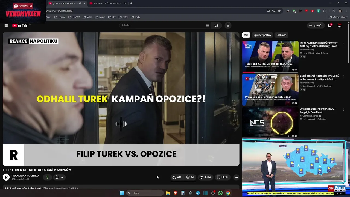Like the video with 681 likes
350x197 pixels.
coord(177,177)
